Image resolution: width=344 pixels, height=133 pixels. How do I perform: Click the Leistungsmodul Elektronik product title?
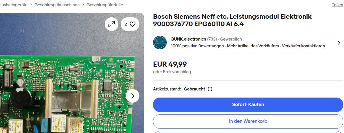click(232, 20)
